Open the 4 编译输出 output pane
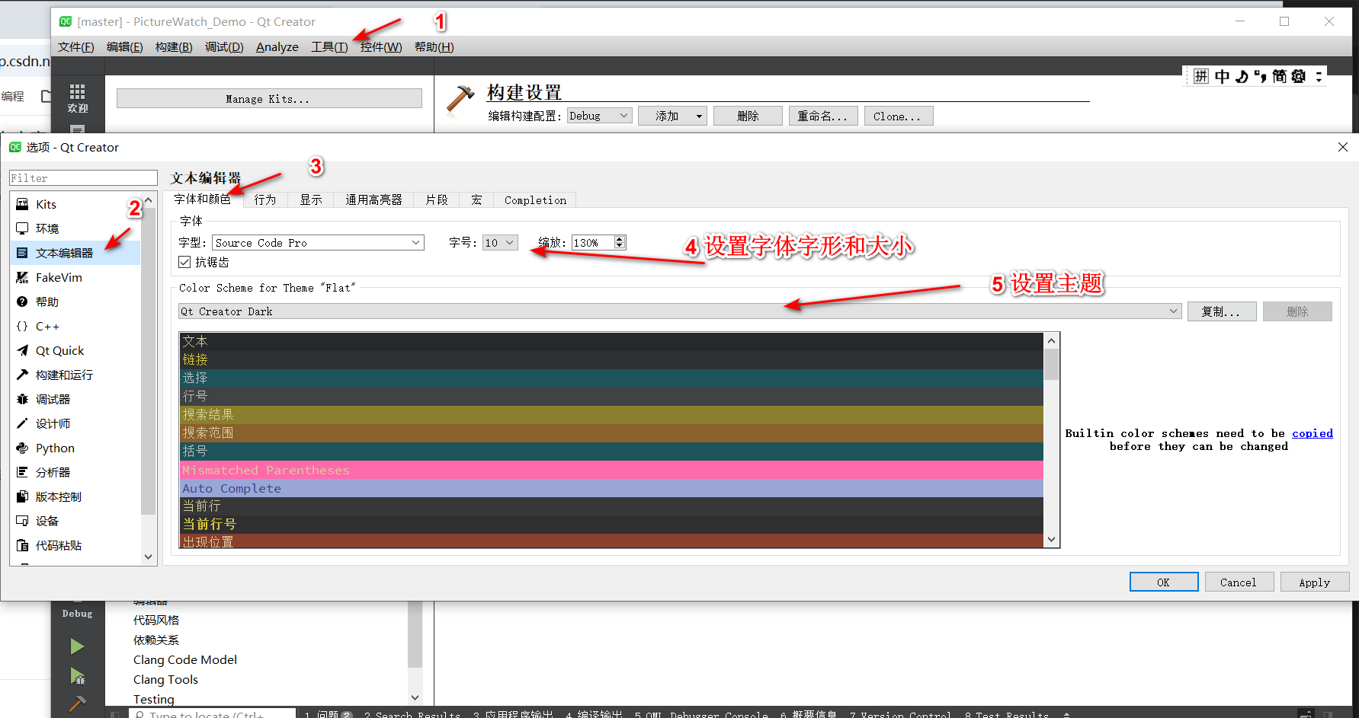Screen dimensions: 1359x718 pyautogui.click(x=594, y=713)
